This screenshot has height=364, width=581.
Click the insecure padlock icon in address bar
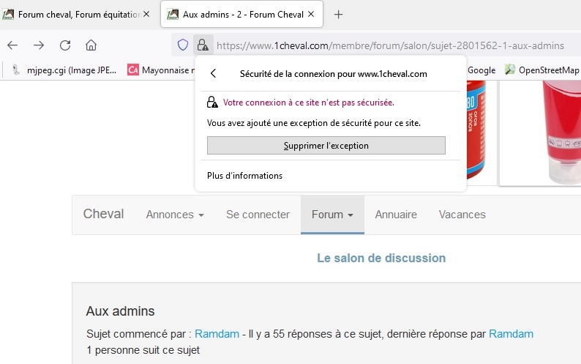(203, 45)
